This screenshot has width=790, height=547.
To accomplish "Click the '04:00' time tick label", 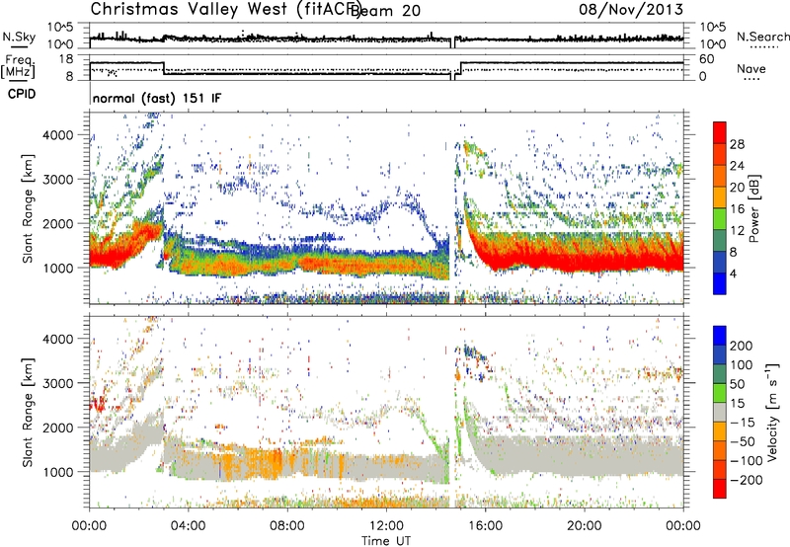I will click(188, 526).
